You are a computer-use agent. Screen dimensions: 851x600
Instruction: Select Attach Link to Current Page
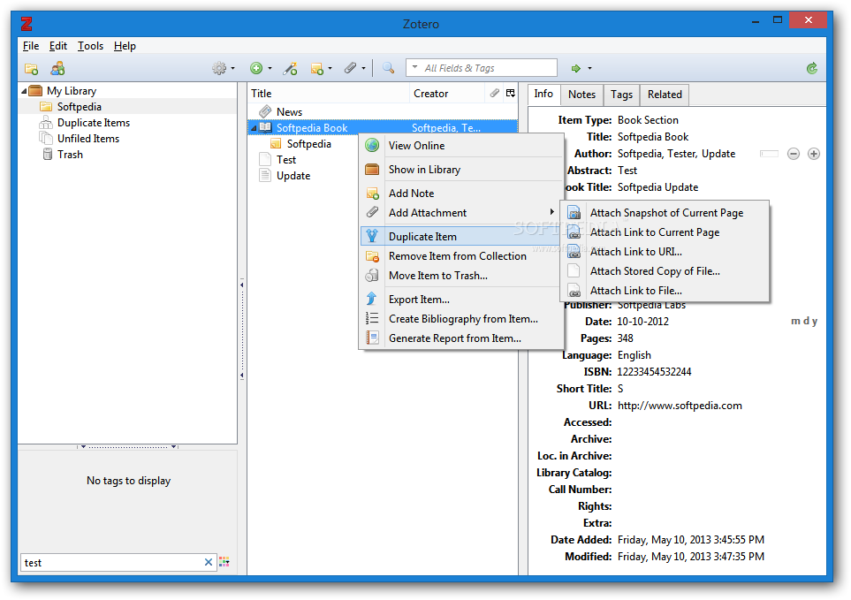tap(665, 232)
